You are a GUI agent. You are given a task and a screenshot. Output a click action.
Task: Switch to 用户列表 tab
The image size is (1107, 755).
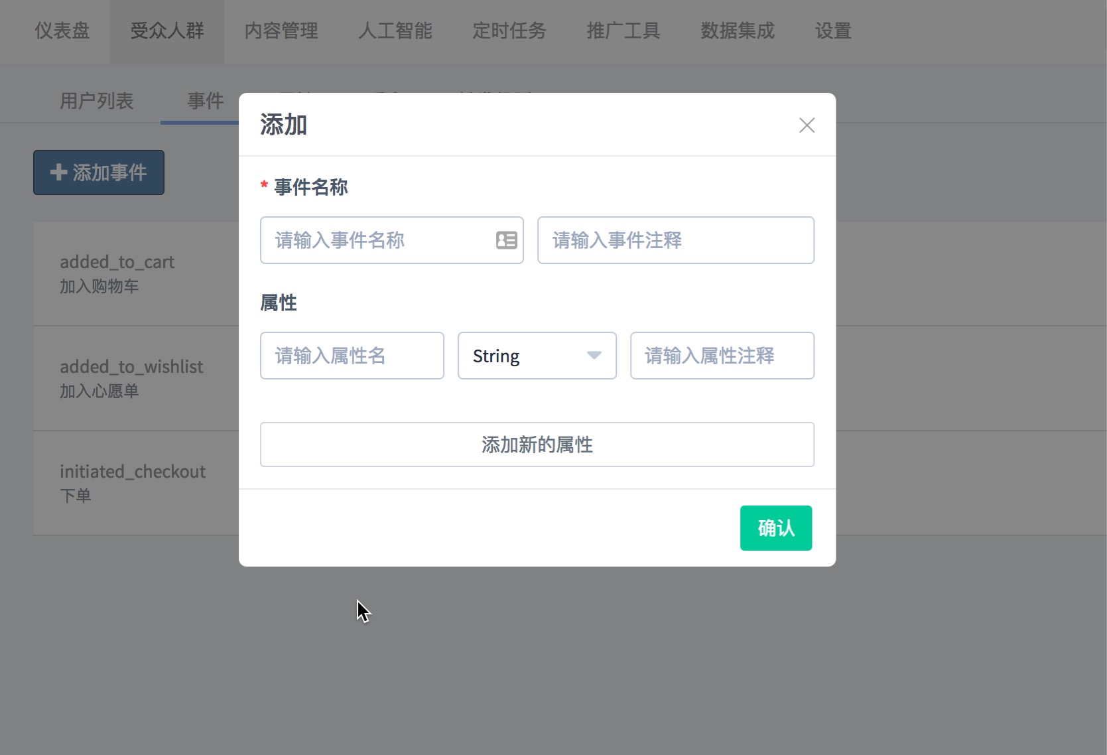(x=97, y=101)
